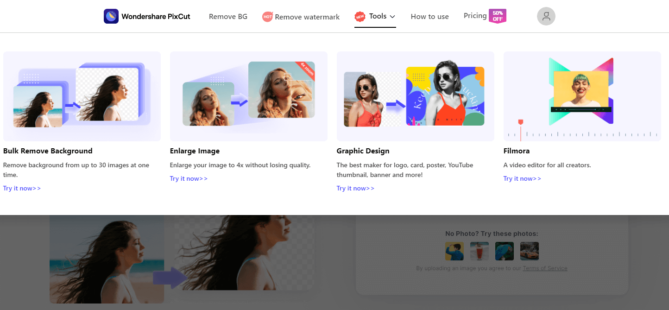Click the Wondershare PixCut logo icon
Screen dimensions: 669x310
[111, 16]
